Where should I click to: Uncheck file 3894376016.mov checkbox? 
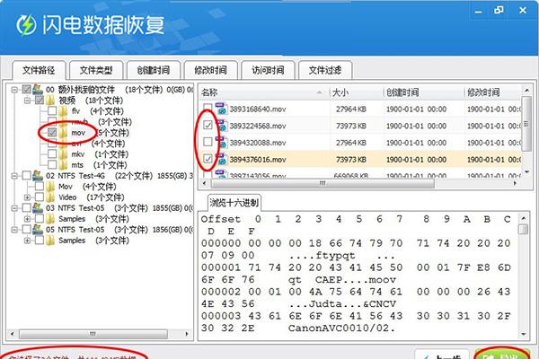(208, 159)
